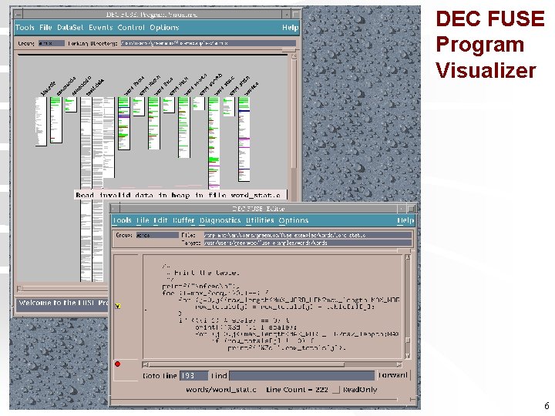
Task: Open the Options menu in FUSE Editor
Action: click(294, 220)
